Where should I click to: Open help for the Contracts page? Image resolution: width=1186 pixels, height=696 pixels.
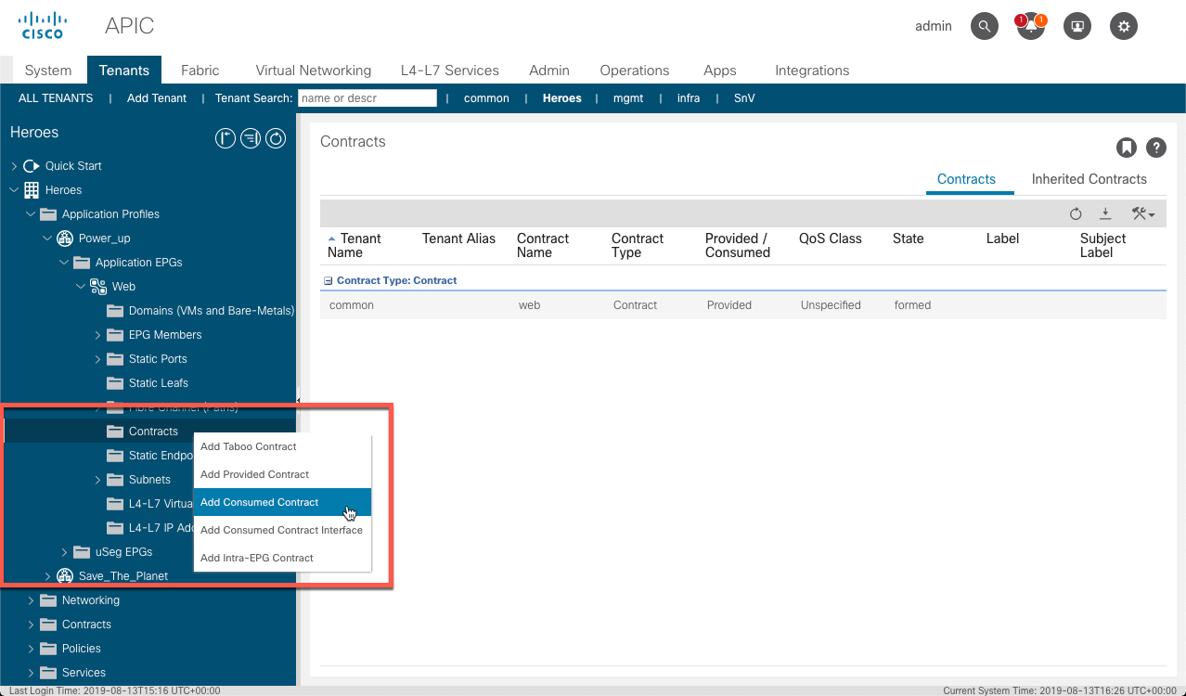[1155, 147]
